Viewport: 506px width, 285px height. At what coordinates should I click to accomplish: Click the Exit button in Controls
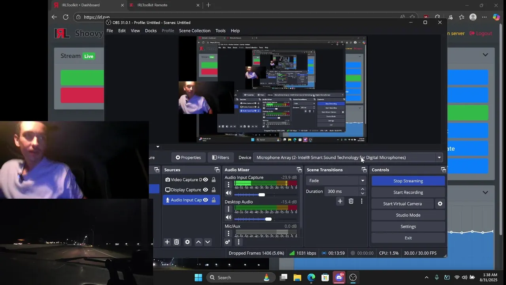click(x=408, y=238)
